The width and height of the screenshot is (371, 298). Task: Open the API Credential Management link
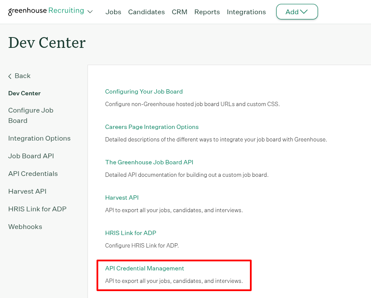click(x=145, y=268)
